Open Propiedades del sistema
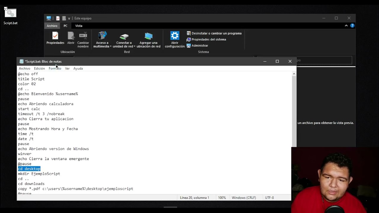Screen dimensions: 379x213 (206, 39)
